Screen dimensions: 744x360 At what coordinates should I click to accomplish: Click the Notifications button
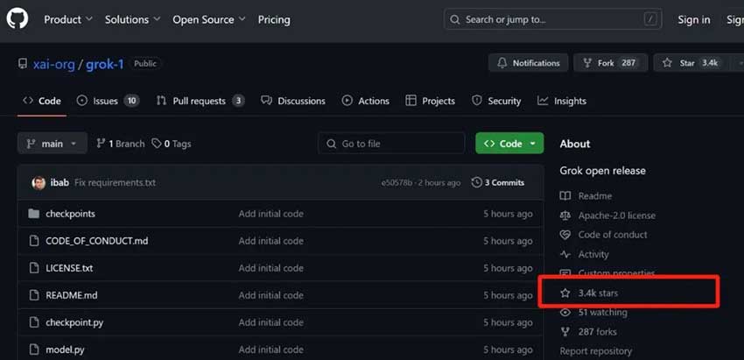528,63
